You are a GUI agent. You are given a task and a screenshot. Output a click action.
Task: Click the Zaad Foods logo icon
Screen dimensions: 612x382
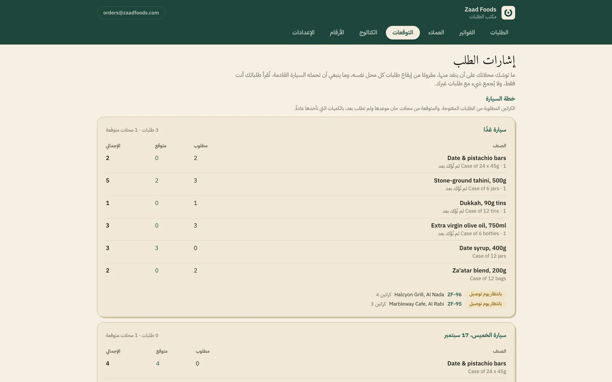pos(508,13)
